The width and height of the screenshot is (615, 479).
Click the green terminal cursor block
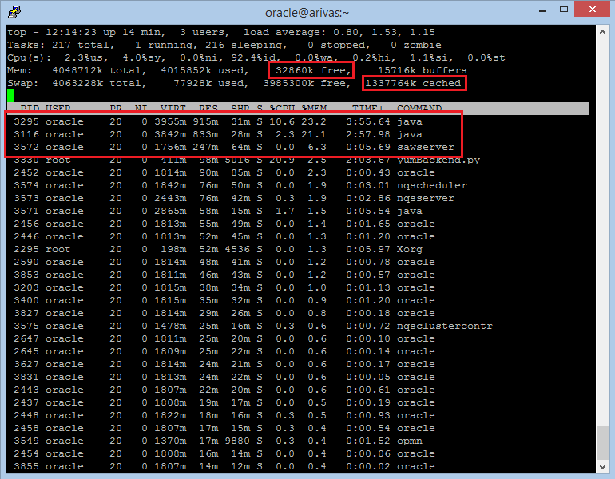coord(10,96)
